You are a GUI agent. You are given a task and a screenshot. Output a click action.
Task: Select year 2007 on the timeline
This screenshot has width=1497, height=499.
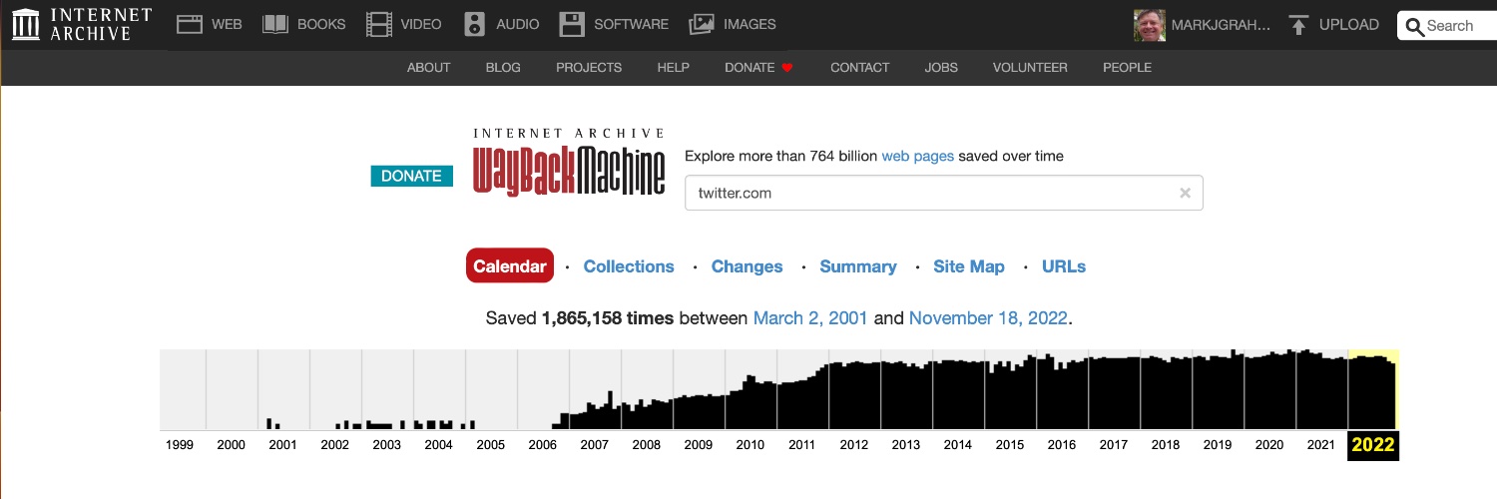595,445
